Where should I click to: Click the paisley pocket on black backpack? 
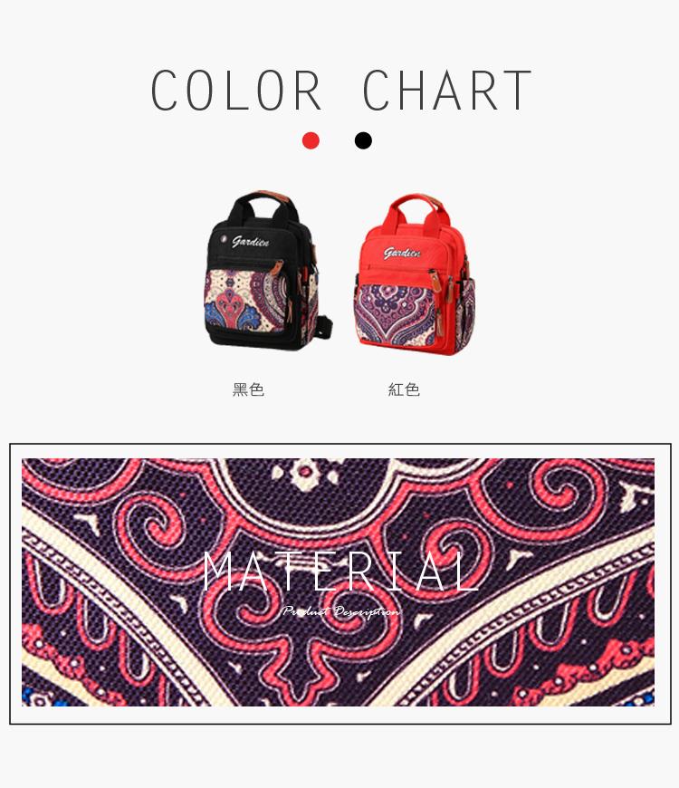tap(246, 301)
